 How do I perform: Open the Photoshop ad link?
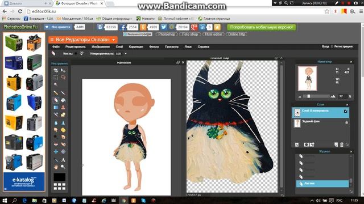pyautogui.click(x=167, y=34)
